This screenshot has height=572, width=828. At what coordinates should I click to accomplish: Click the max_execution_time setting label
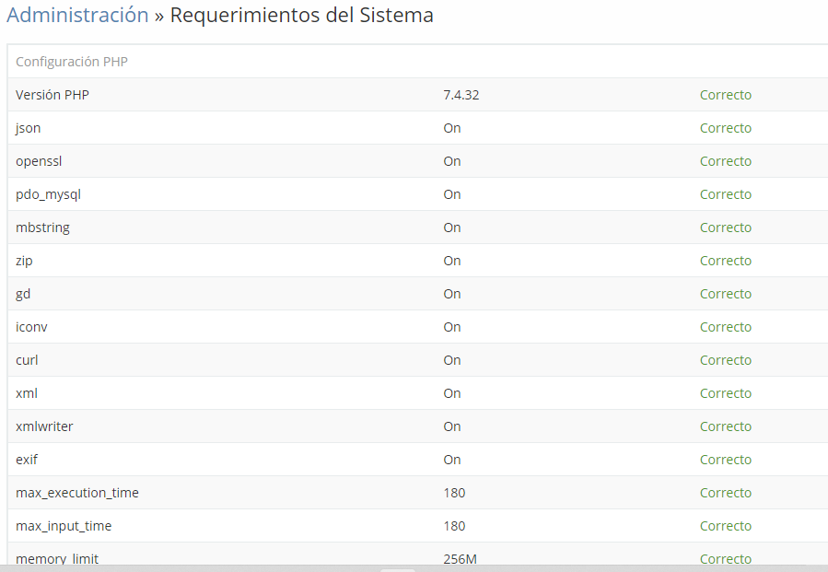(x=77, y=493)
